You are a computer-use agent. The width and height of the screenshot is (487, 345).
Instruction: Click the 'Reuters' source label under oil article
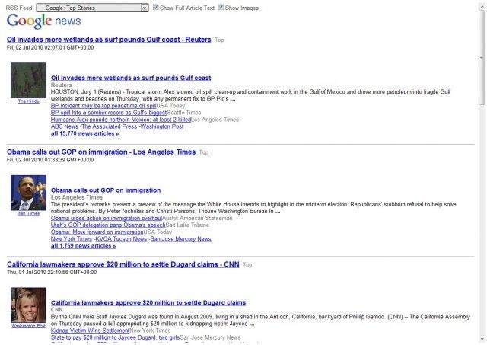[x=61, y=85]
